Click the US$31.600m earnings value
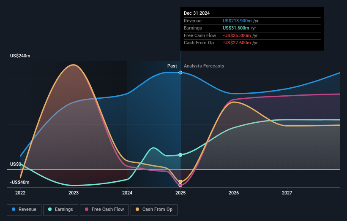Image resolution: width=347 pixels, height=221 pixels. point(236,28)
